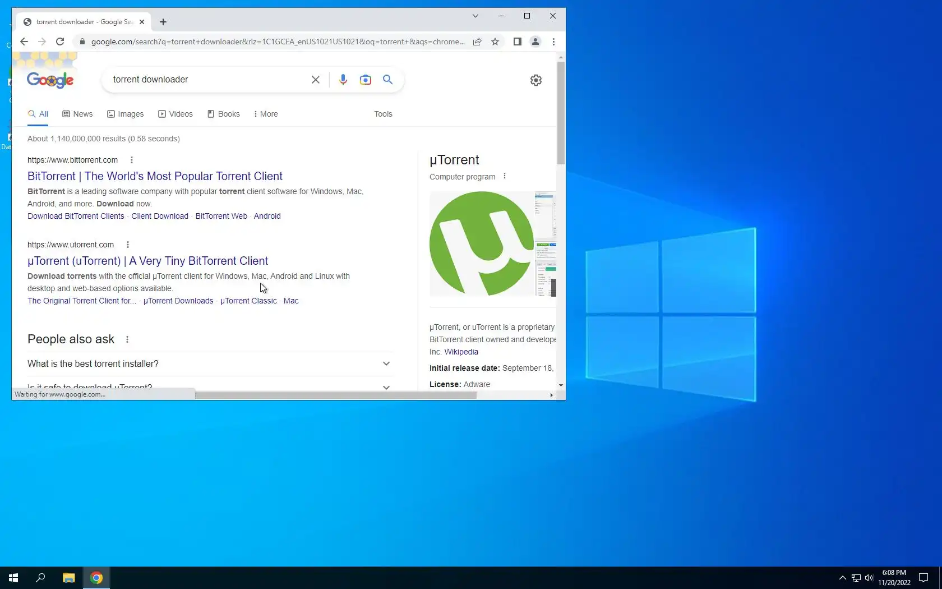Open options for the bittorrent.com result
The height and width of the screenshot is (589, 942).
click(x=132, y=160)
